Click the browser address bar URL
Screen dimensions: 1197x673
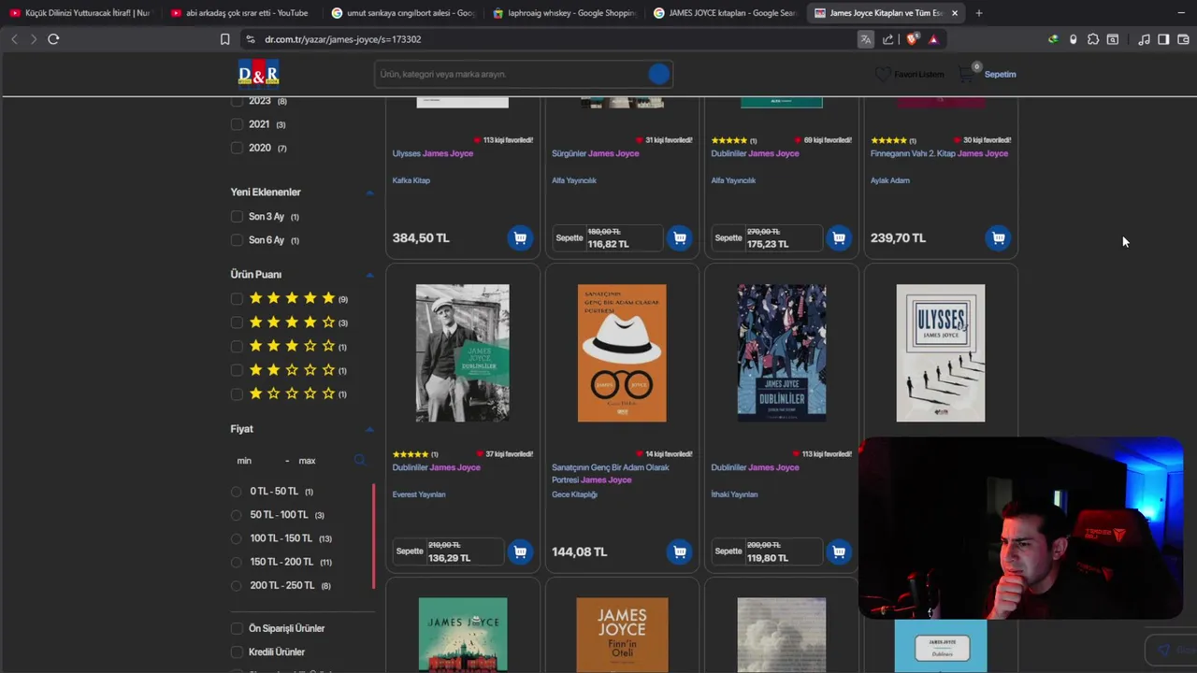click(342, 39)
